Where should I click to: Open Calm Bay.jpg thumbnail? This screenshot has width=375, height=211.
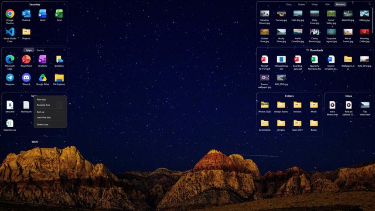pyautogui.click(x=298, y=13)
